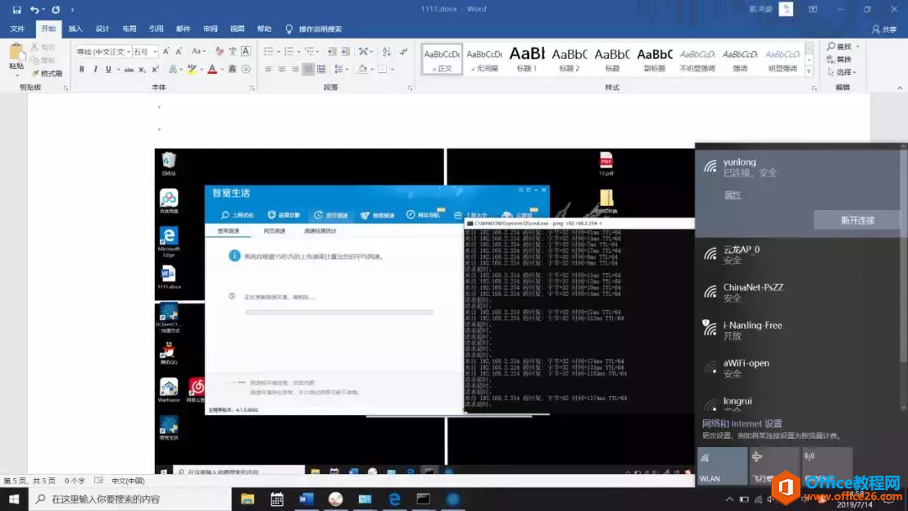Viewport: 908px width, 511px height.
Task: Open Replace (替换) in editing group
Action: (840, 59)
